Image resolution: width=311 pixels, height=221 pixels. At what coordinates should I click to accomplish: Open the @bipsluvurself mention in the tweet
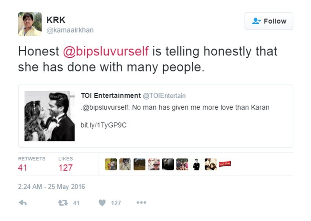click(x=106, y=51)
